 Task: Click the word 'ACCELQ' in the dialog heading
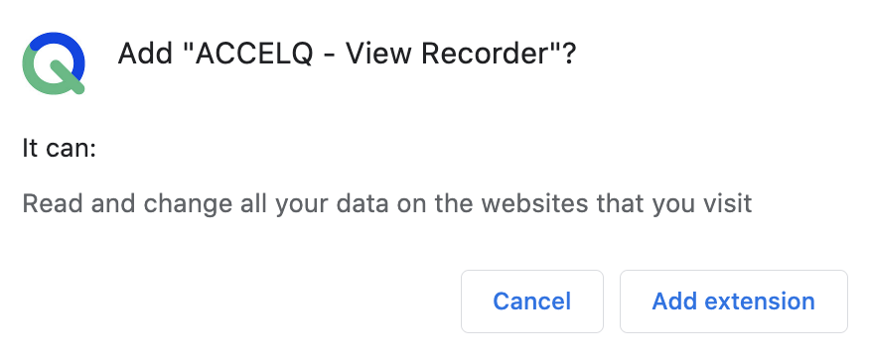pyautogui.click(x=254, y=55)
